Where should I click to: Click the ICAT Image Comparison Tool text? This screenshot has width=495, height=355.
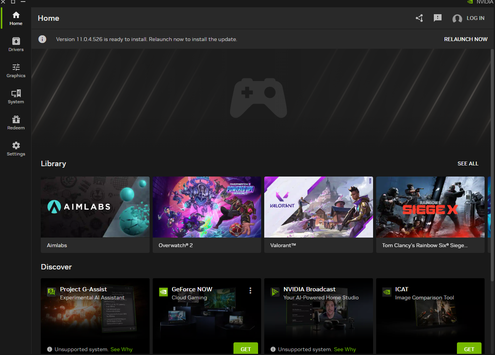pyautogui.click(x=425, y=297)
